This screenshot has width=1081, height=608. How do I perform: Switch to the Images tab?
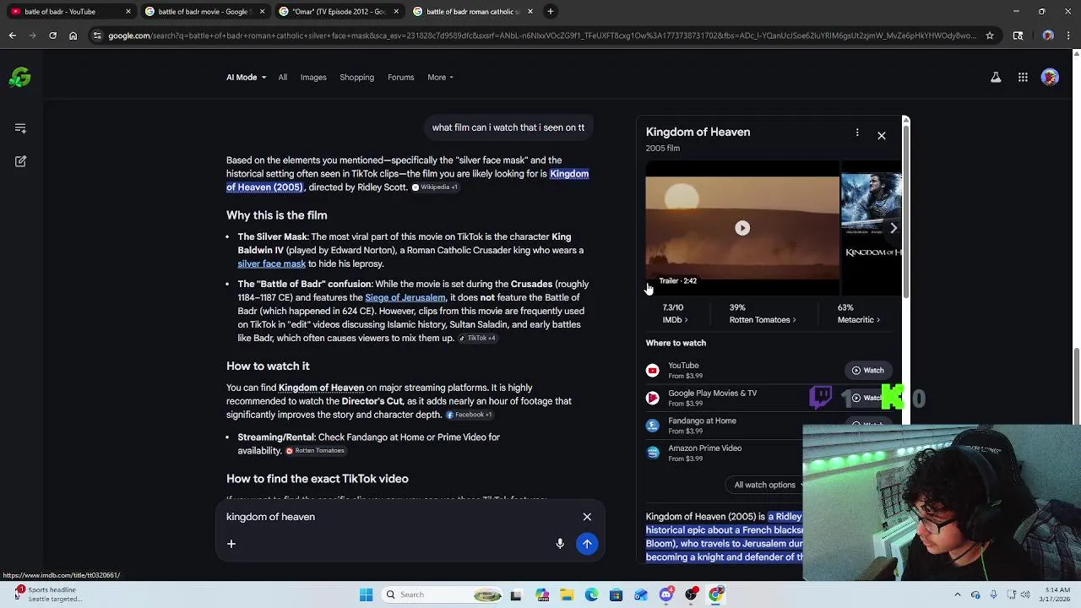click(313, 78)
